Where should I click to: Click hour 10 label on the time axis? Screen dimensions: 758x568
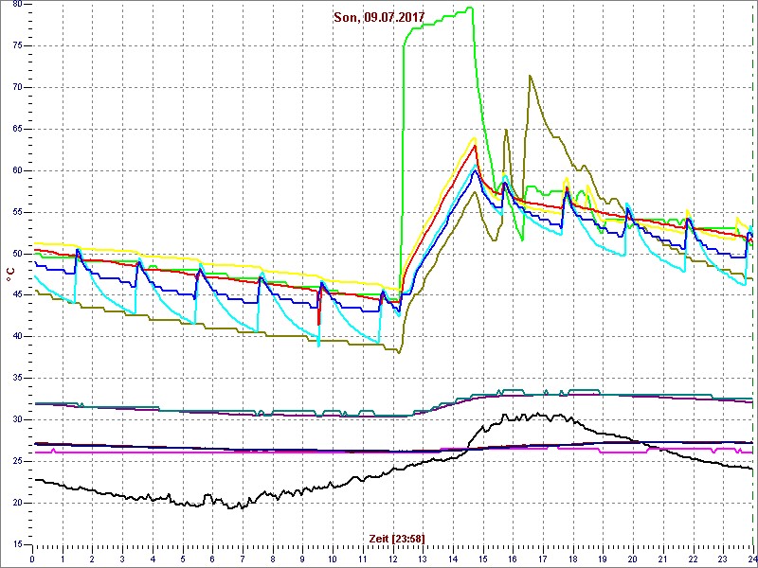[x=333, y=558]
